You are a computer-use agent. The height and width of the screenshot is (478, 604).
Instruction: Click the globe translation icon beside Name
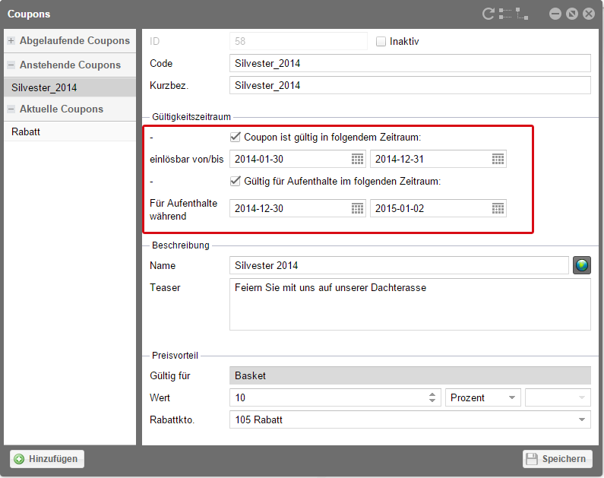[x=582, y=265]
